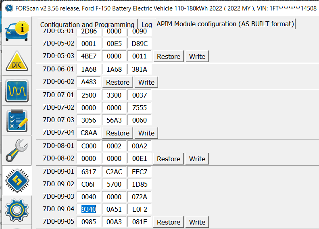The image size is (319, 229).
Task: Click the FORScan logo in title bar
Action: tap(8, 8)
